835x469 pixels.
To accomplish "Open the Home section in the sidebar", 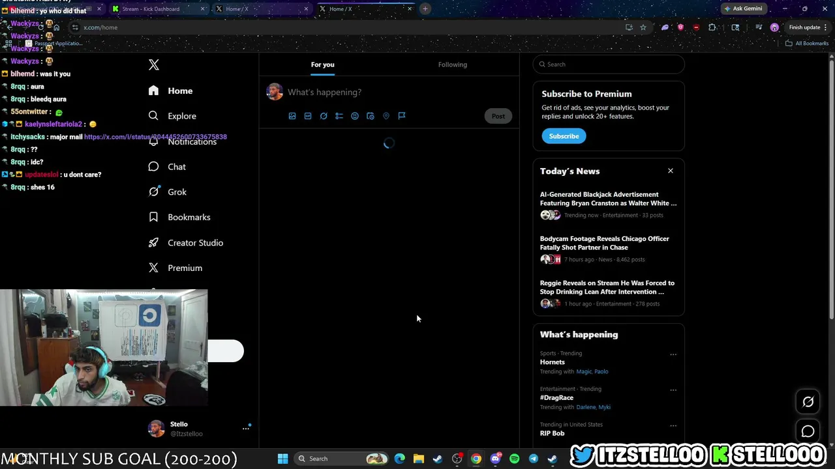I will pos(171,91).
